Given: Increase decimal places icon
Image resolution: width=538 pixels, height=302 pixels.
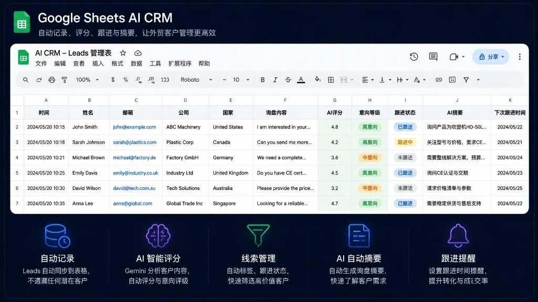Looking at the screenshot, I should pos(151,80).
